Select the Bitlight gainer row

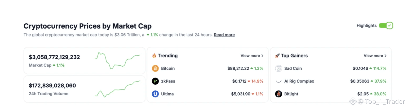[331, 94]
